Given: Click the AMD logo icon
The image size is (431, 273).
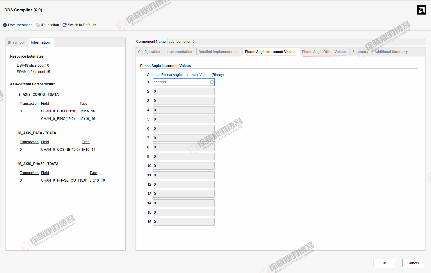Looking at the screenshot, I should (421, 10).
